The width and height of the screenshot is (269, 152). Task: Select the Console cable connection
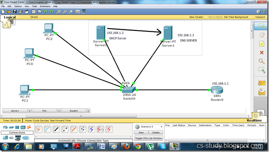coord(48,129)
